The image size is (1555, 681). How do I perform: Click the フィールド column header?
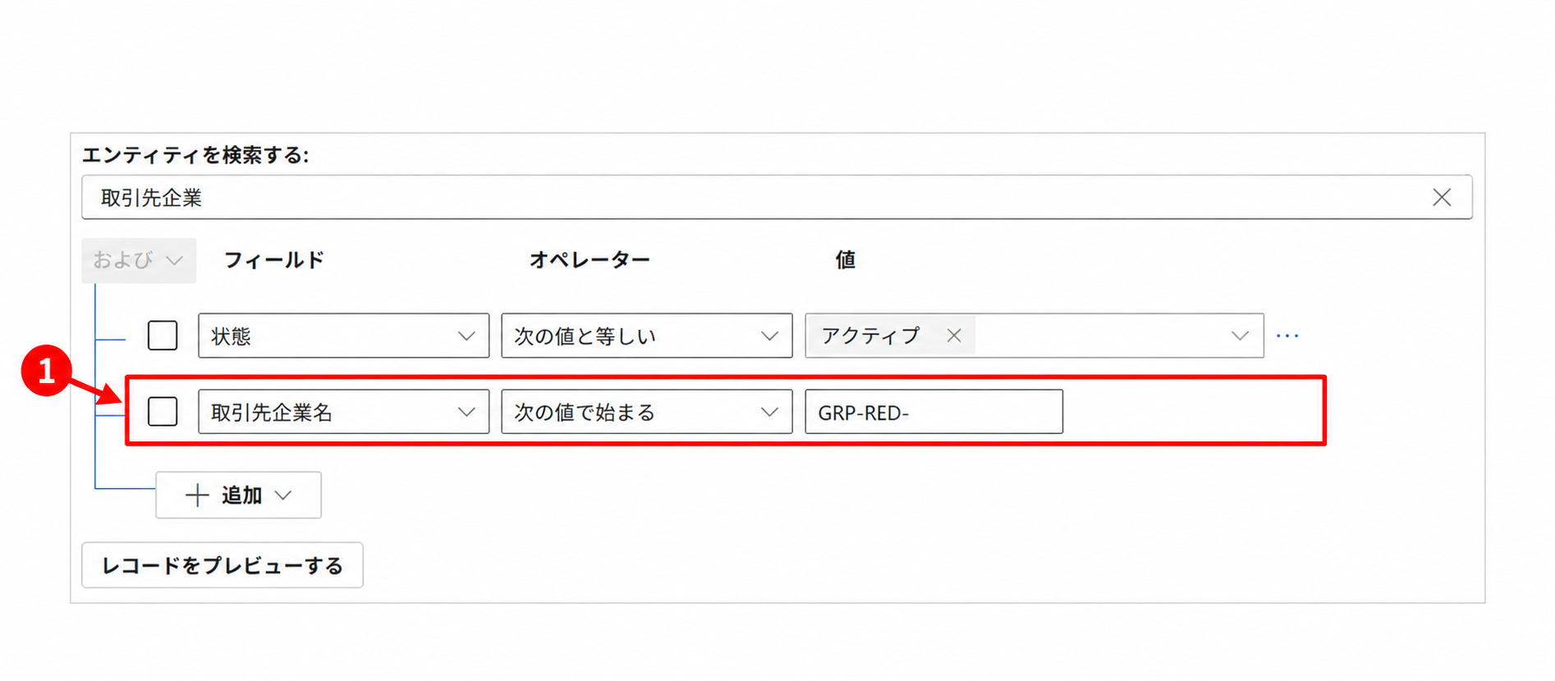(274, 260)
